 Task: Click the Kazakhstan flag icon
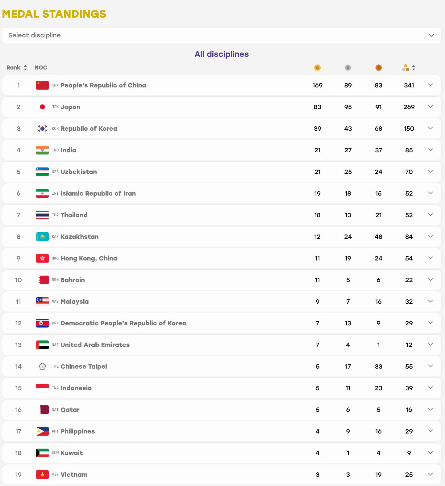(42, 237)
